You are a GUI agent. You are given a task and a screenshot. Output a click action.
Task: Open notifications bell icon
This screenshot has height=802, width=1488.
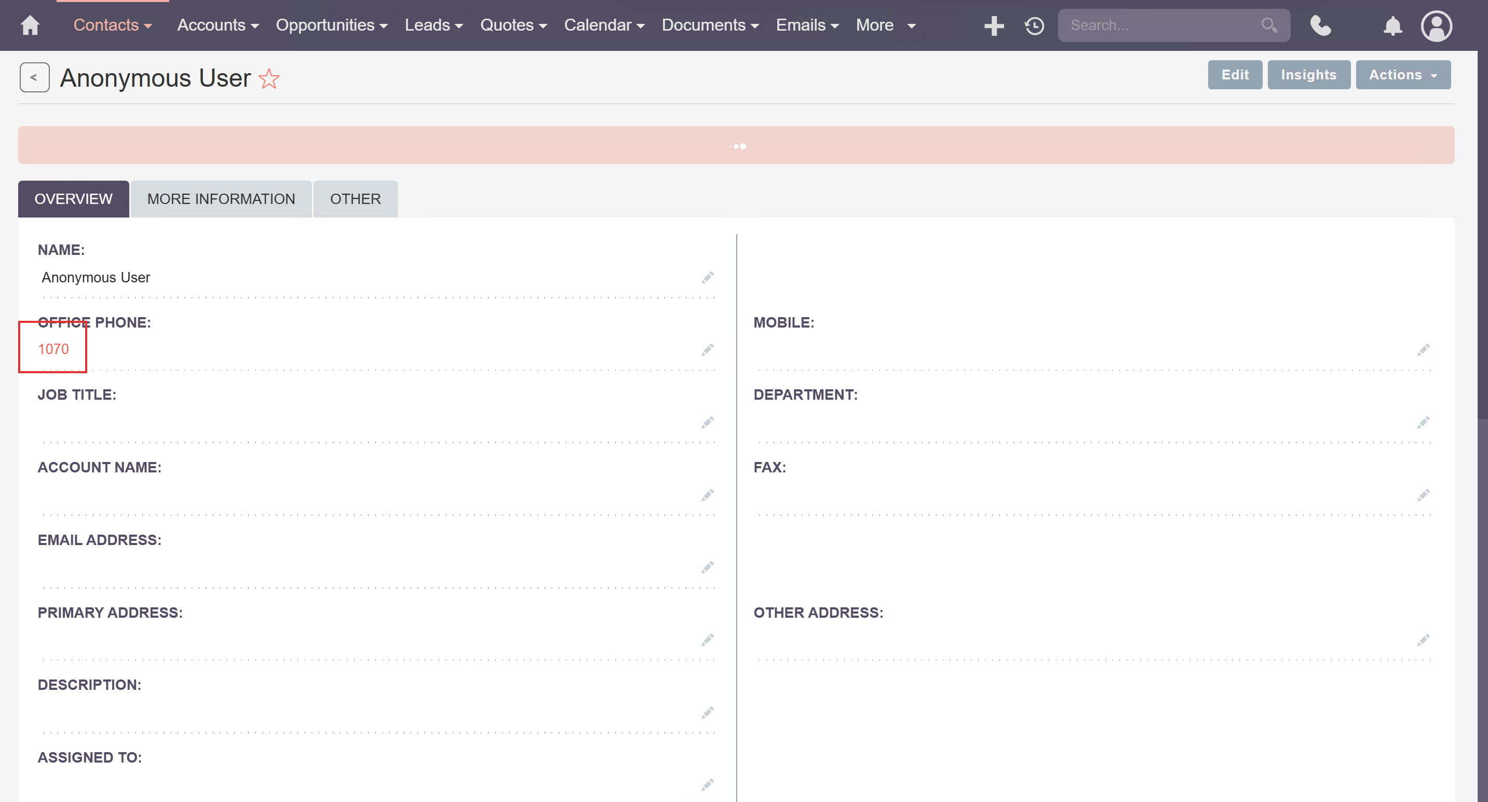(1392, 25)
